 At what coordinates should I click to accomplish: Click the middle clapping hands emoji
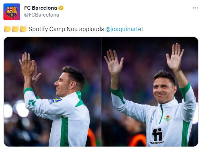[x=15, y=29]
